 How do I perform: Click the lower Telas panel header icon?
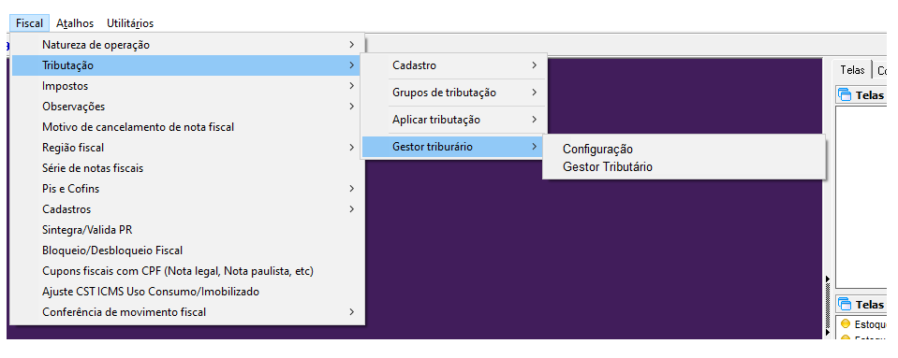coord(845,304)
